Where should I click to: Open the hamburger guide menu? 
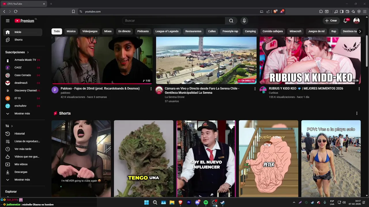8,21
